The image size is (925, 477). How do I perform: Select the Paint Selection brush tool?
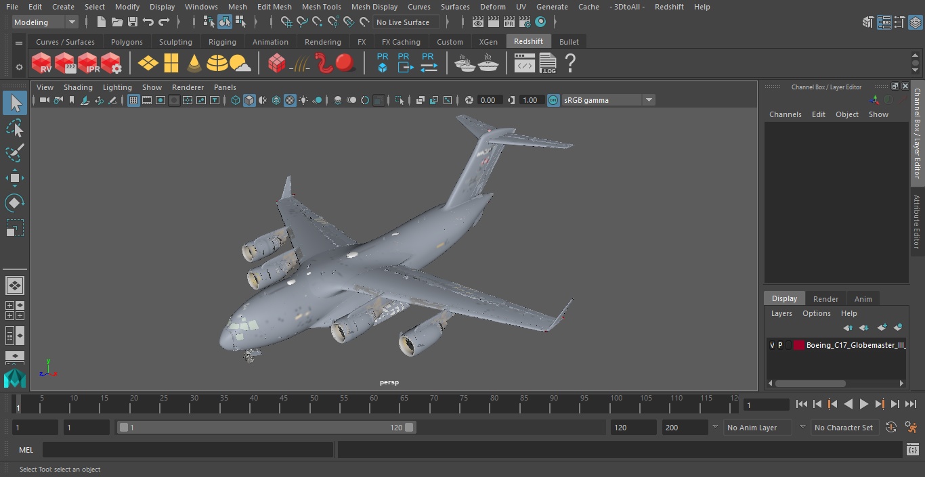(15, 153)
